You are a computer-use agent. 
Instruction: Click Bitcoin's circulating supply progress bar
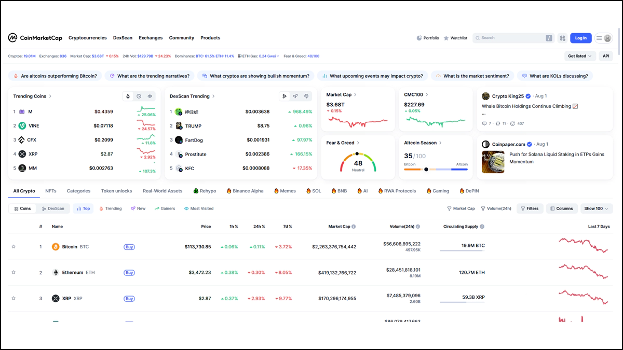462,251
